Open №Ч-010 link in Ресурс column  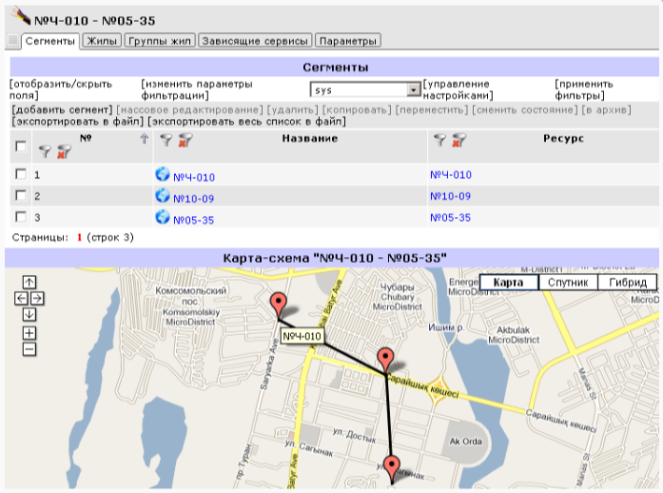[451, 175]
